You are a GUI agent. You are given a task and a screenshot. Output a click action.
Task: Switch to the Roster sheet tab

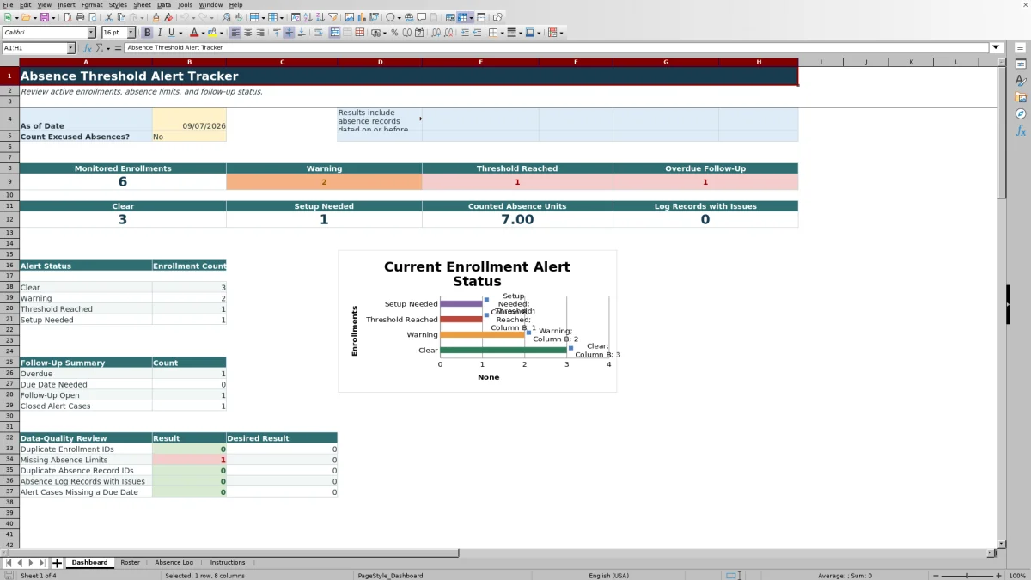[x=130, y=563]
